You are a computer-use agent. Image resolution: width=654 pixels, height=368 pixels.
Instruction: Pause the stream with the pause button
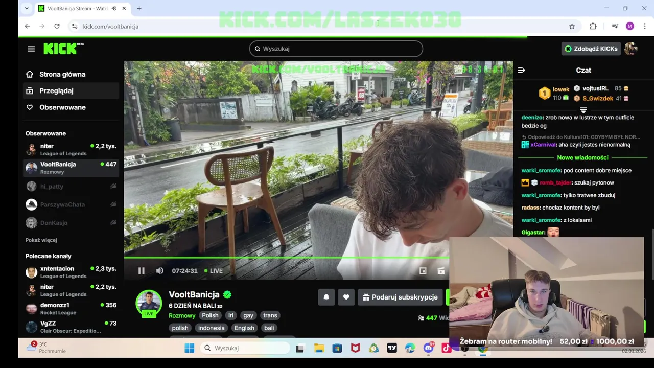point(142,271)
